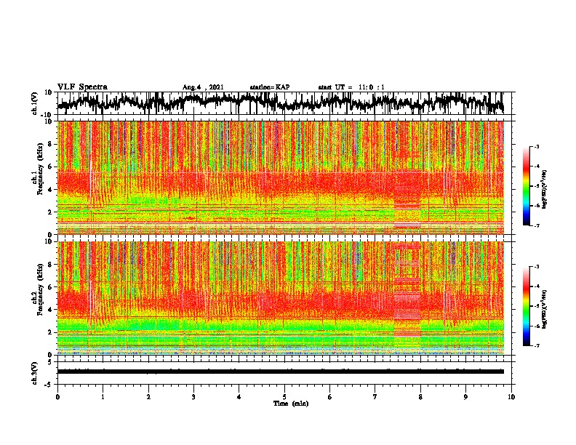Click the "-5" tick on ch.3(V) axis
Image resolution: width=576 pixels, height=445 pixels.
(48, 385)
